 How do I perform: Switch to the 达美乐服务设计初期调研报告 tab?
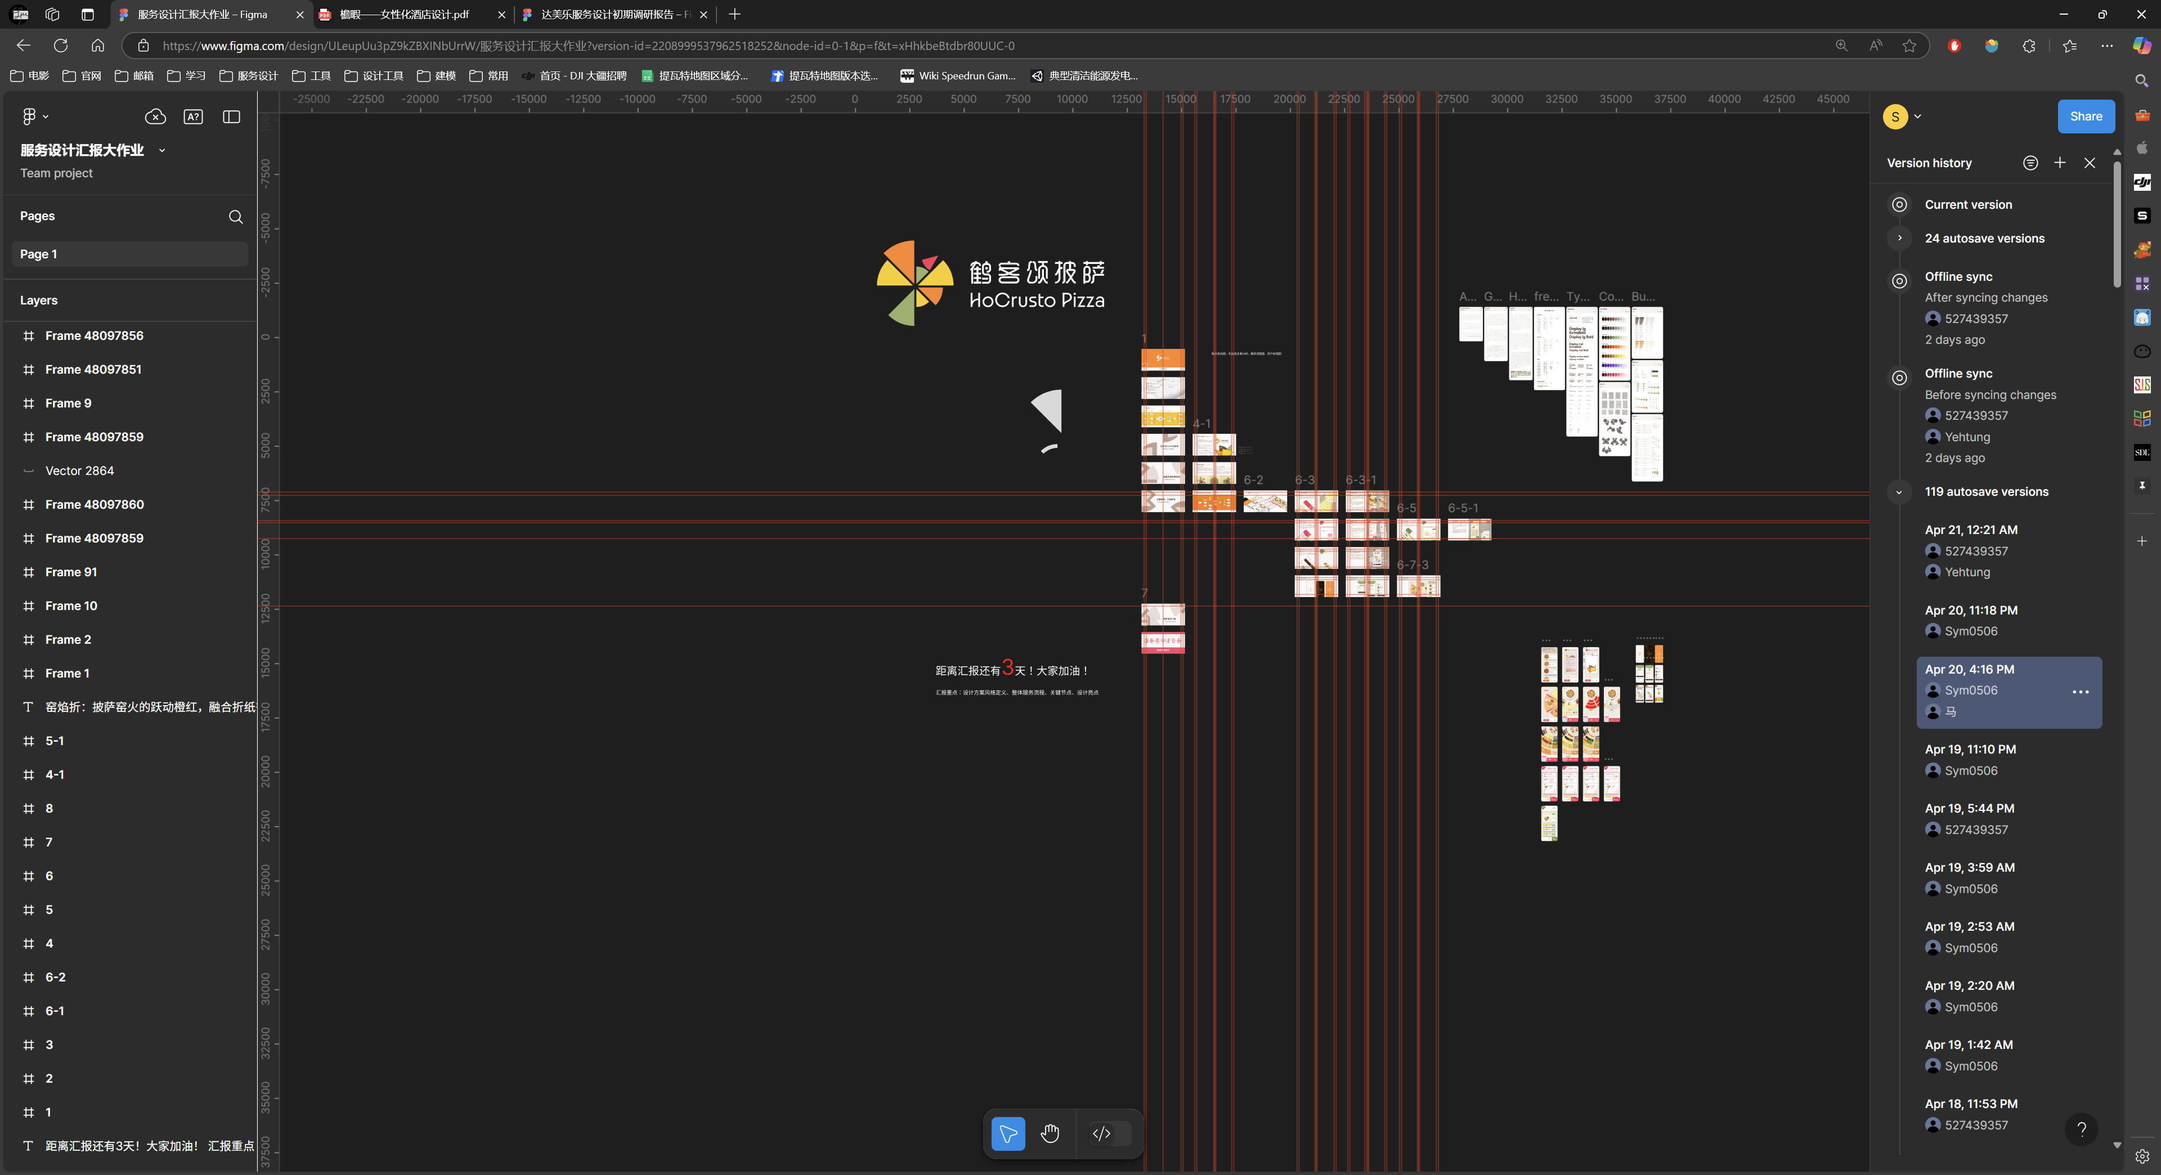pyautogui.click(x=615, y=14)
